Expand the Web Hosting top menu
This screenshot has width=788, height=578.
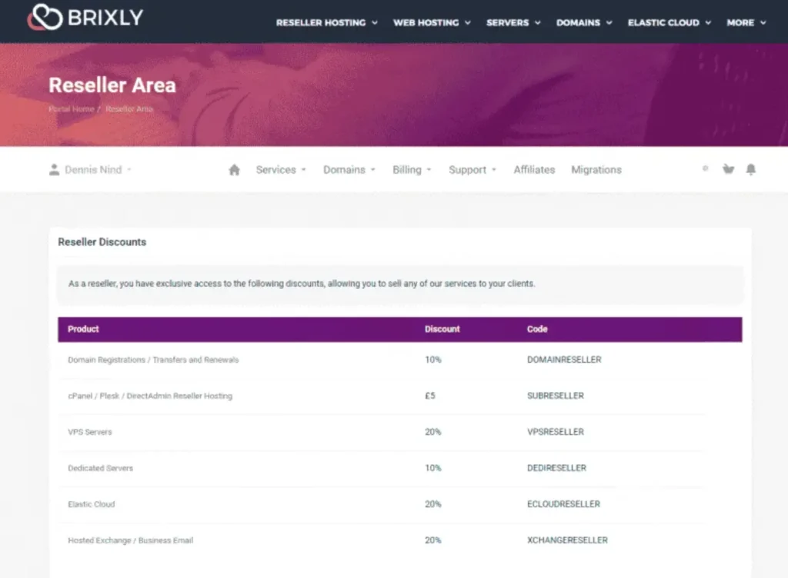point(432,22)
